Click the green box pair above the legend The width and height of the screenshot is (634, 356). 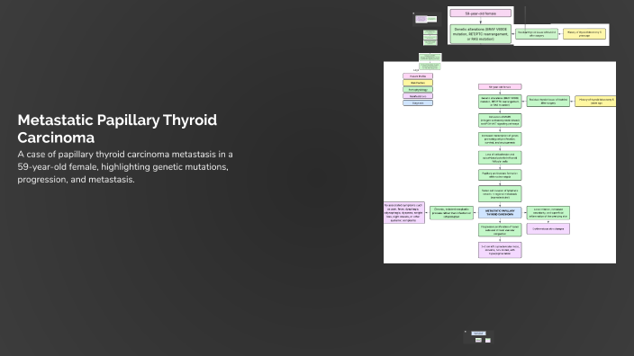point(430,61)
